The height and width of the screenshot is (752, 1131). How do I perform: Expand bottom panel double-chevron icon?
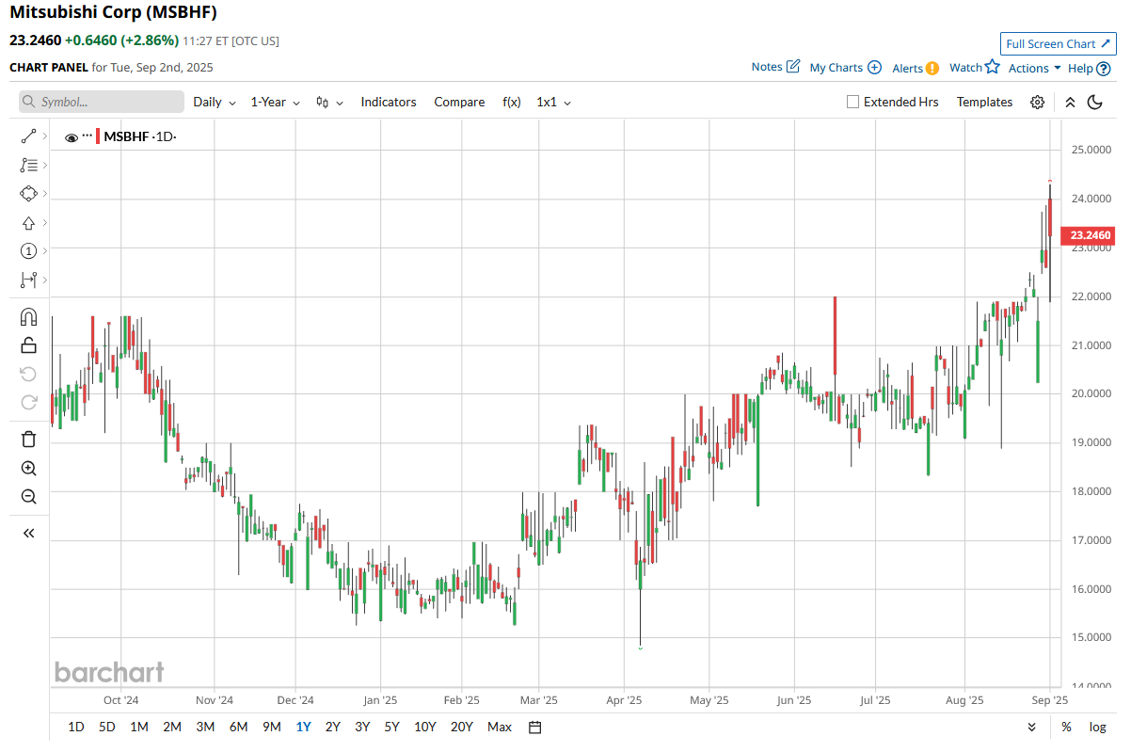(x=1032, y=727)
